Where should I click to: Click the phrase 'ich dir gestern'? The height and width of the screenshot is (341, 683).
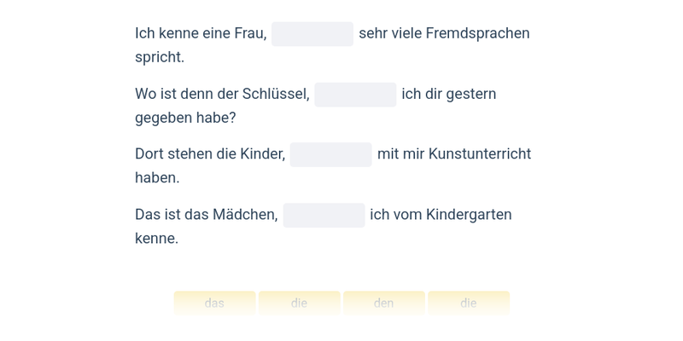click(x=449, y=94)
